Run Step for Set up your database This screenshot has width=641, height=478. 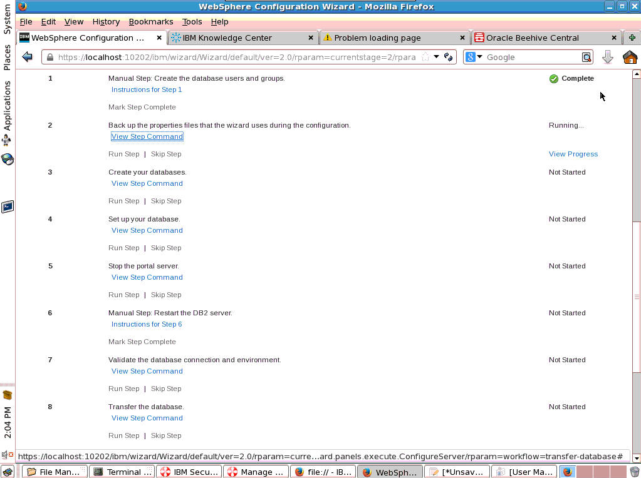pos(123,248)
